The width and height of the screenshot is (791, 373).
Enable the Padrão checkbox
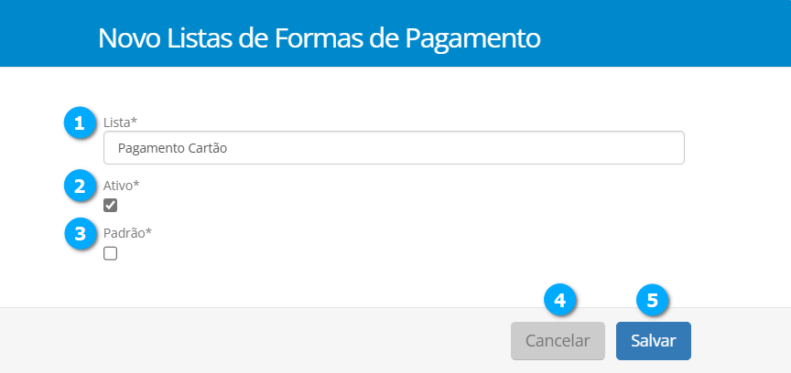click(111, 253)
